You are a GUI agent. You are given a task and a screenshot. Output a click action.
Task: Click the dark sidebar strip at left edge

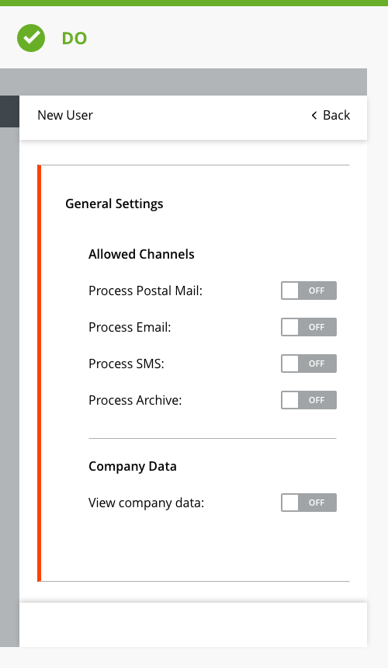click(x=9, y=111)
